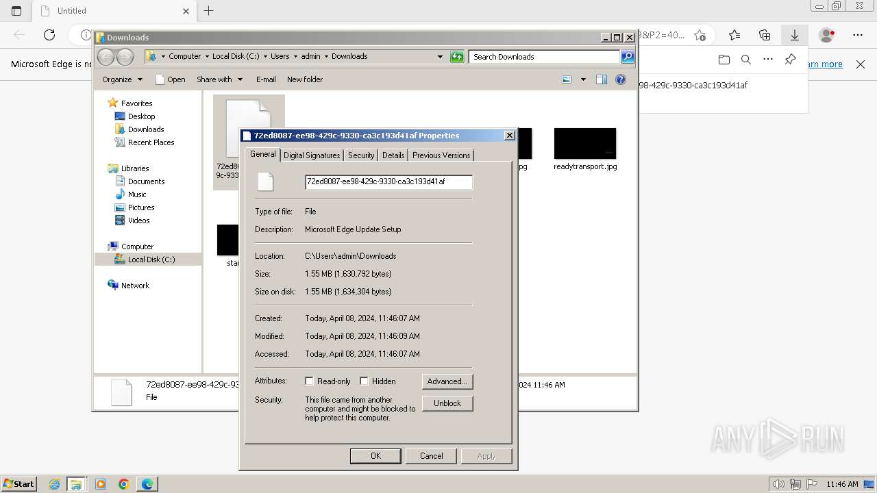Dismiss the Edge notification bar
Screen dimensions: 877x493
click(861, 64)
